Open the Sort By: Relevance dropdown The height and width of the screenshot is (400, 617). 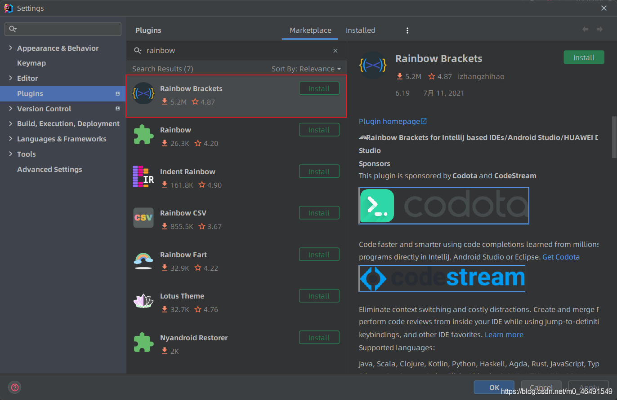click(306, 69)
